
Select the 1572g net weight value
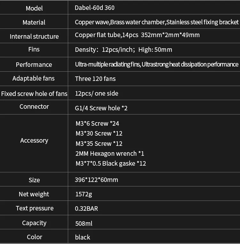(x=84, y=194)
